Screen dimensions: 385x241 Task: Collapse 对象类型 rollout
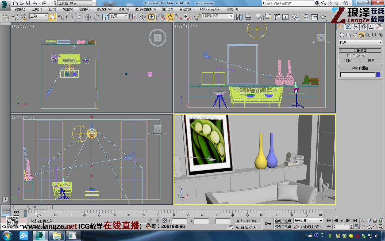[x=360, y=50]
